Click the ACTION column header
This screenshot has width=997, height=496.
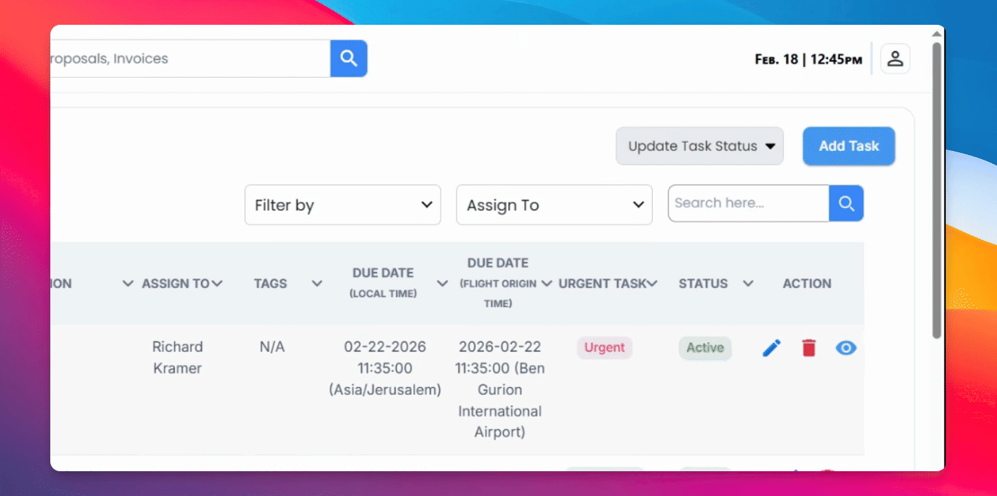coord(807,283)
